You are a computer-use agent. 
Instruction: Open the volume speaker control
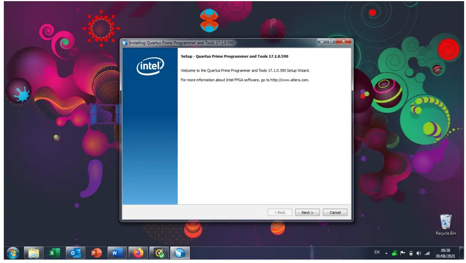pos(419,253)
